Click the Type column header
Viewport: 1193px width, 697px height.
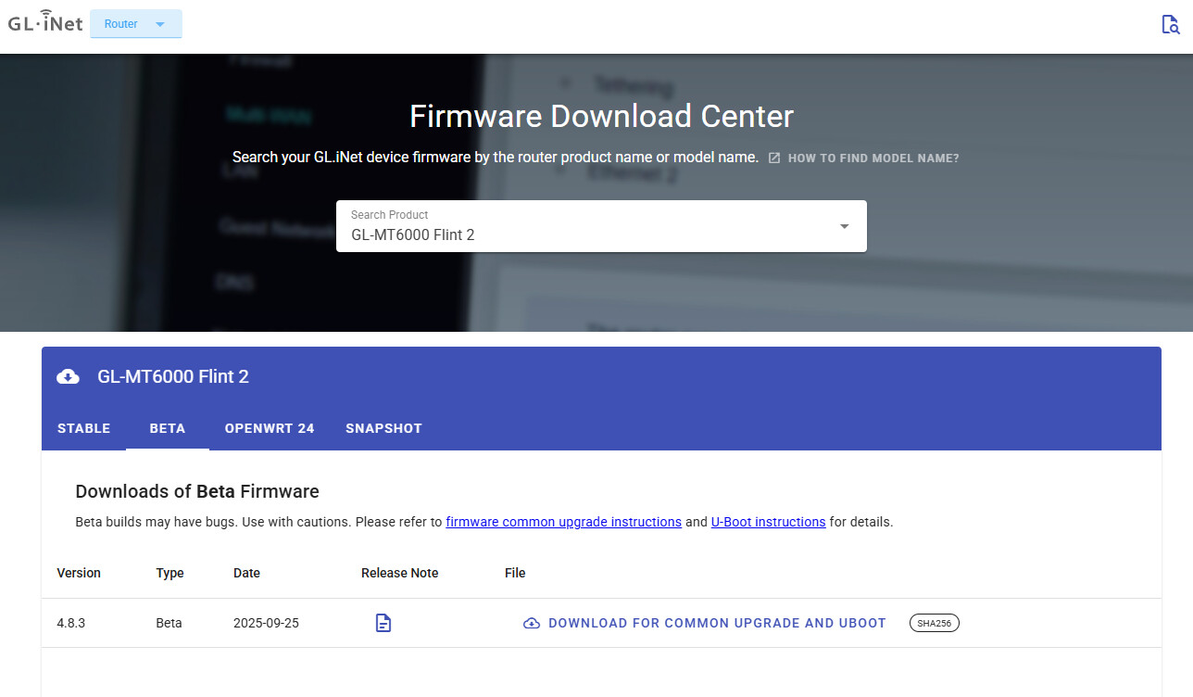click(x=170, y=573)
